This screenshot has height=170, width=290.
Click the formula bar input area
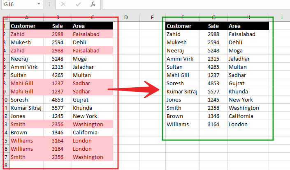pyautogui.click(x=196, y=4)
